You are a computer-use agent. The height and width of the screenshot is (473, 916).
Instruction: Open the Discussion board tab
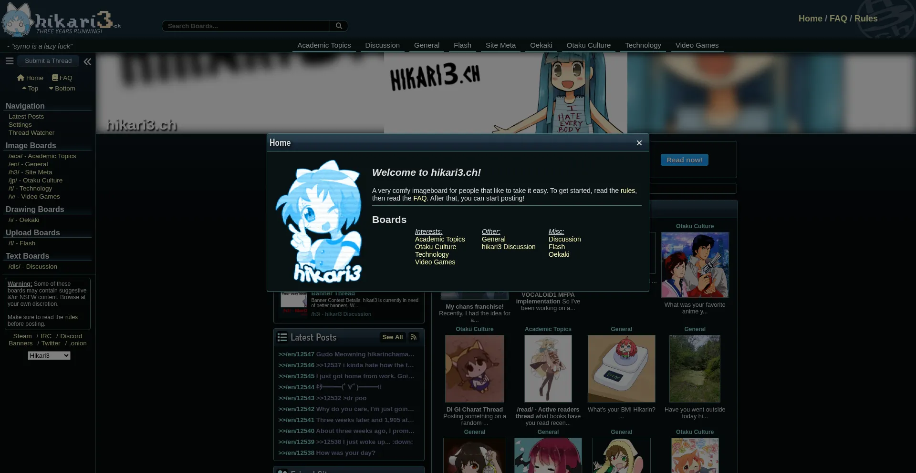tap(383, 45)
